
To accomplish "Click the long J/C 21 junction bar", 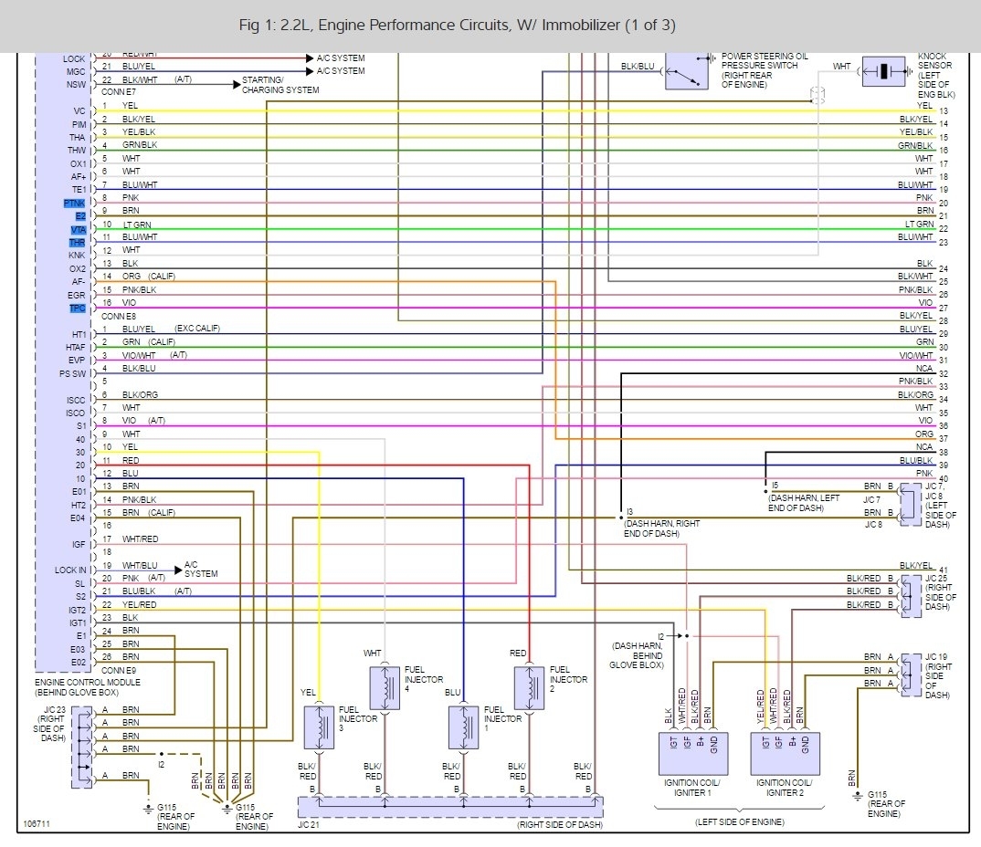I will coord(450,805).
